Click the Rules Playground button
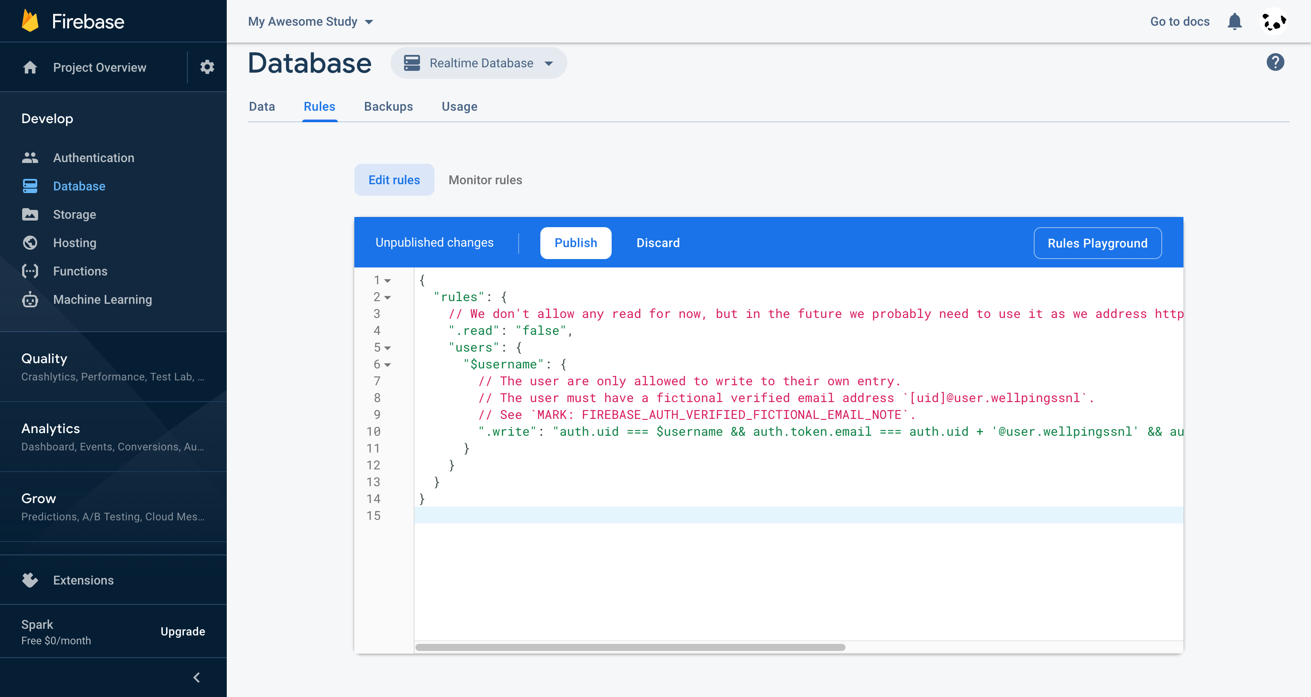 click(1097, 243)
